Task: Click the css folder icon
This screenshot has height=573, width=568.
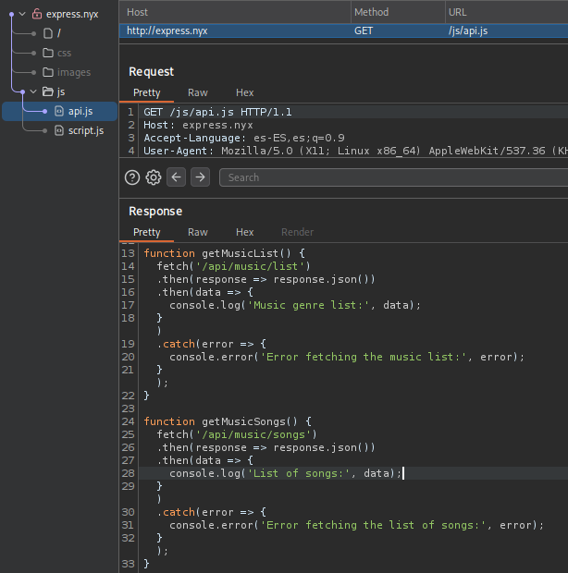Action: coord(48,53)
